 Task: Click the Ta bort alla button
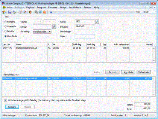point(144,72)
